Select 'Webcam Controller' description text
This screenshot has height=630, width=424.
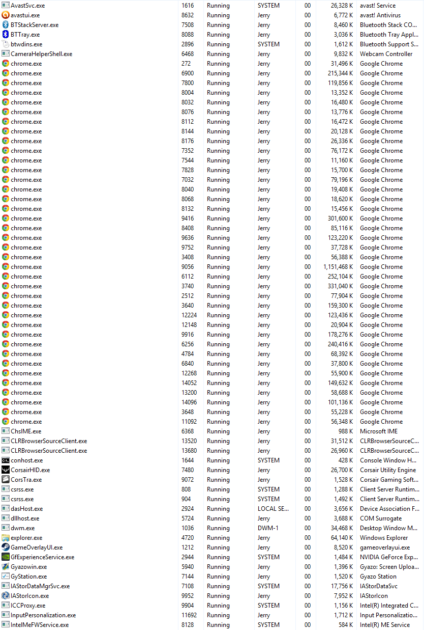click(386, 54)
